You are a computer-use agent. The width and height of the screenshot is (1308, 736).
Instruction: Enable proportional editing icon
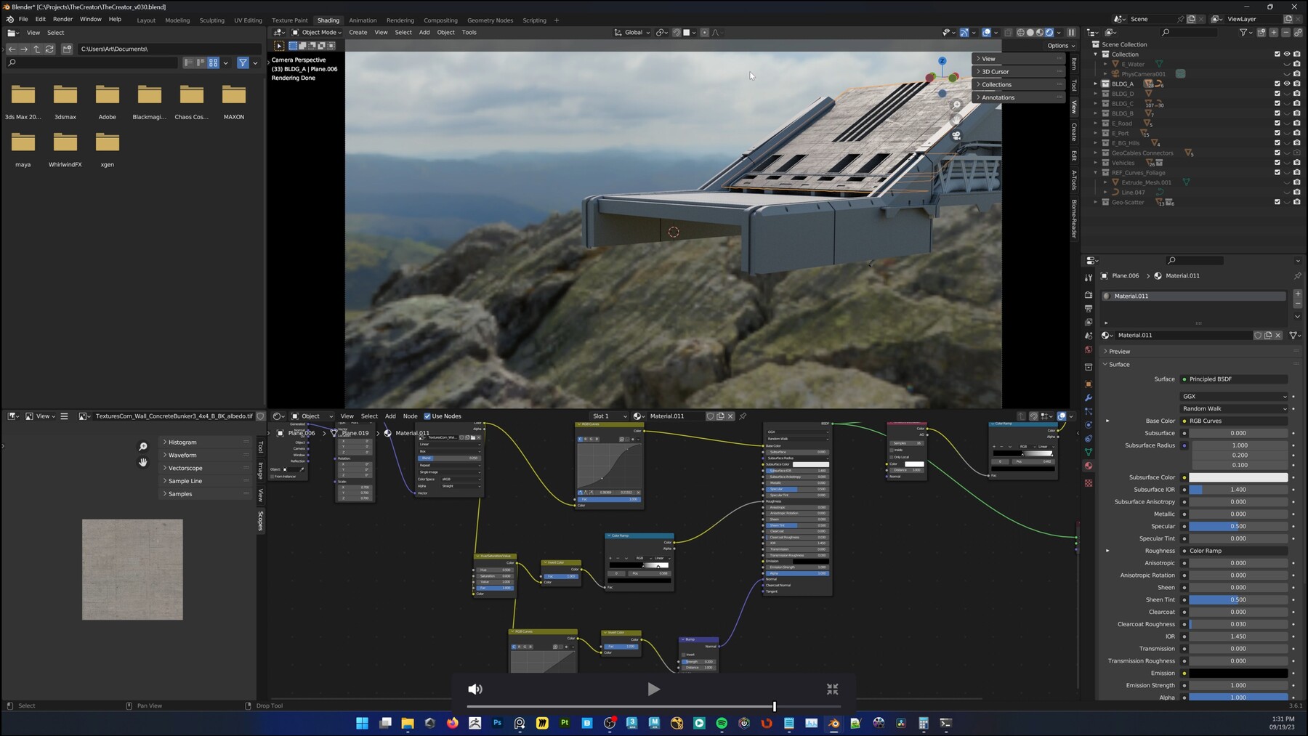click(704, 32)
